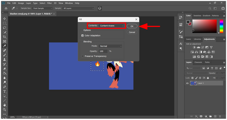
Task: Open the Brush Settings panel icon
Action: 181,32
